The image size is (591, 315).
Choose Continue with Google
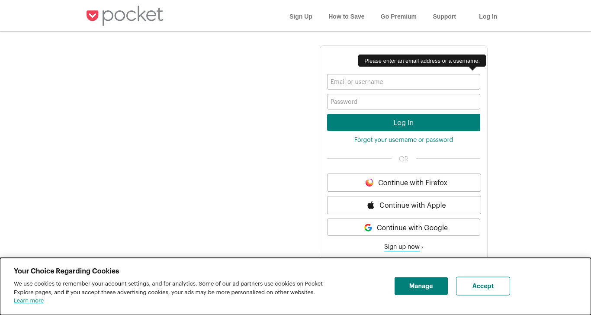(x=404, y=228)
